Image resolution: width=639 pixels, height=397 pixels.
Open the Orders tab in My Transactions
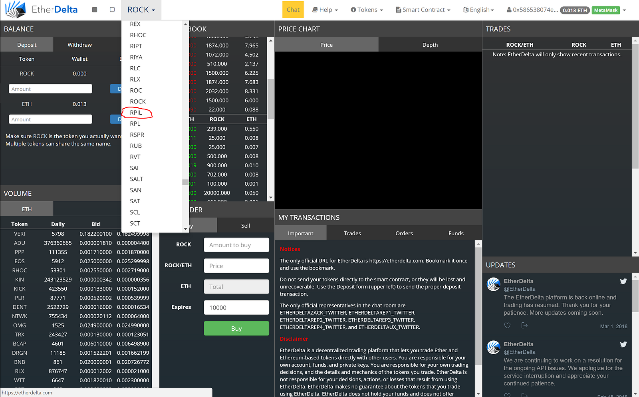pos(404,233)
